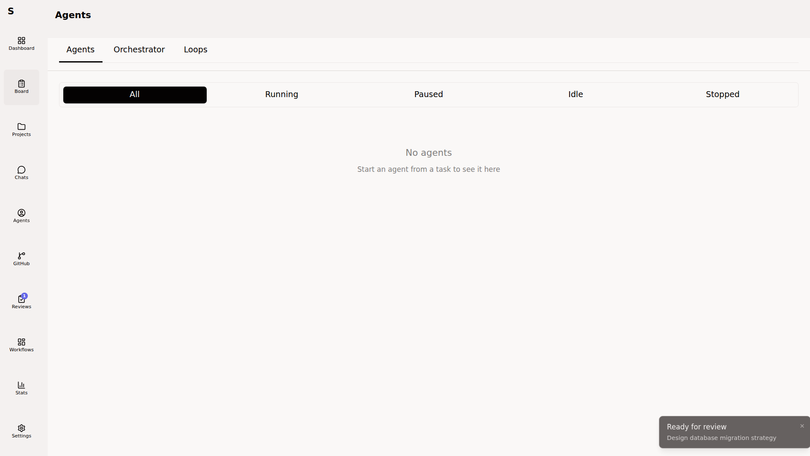Show only Idle agents
This screenshot has width=810, height=456.
pos(575,94)
